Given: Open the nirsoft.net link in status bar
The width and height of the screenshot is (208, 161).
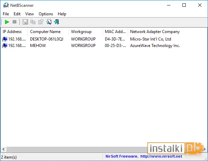Looking at the screenshot, I should pyautogui.click(x=161, y=156).
